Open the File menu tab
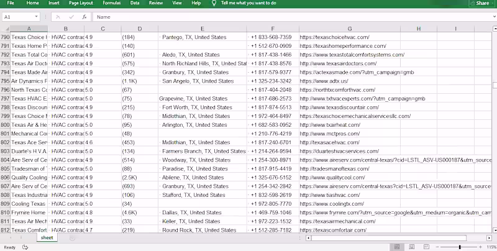The width and height of the screenshot is (497, 251). coord(11,3)
